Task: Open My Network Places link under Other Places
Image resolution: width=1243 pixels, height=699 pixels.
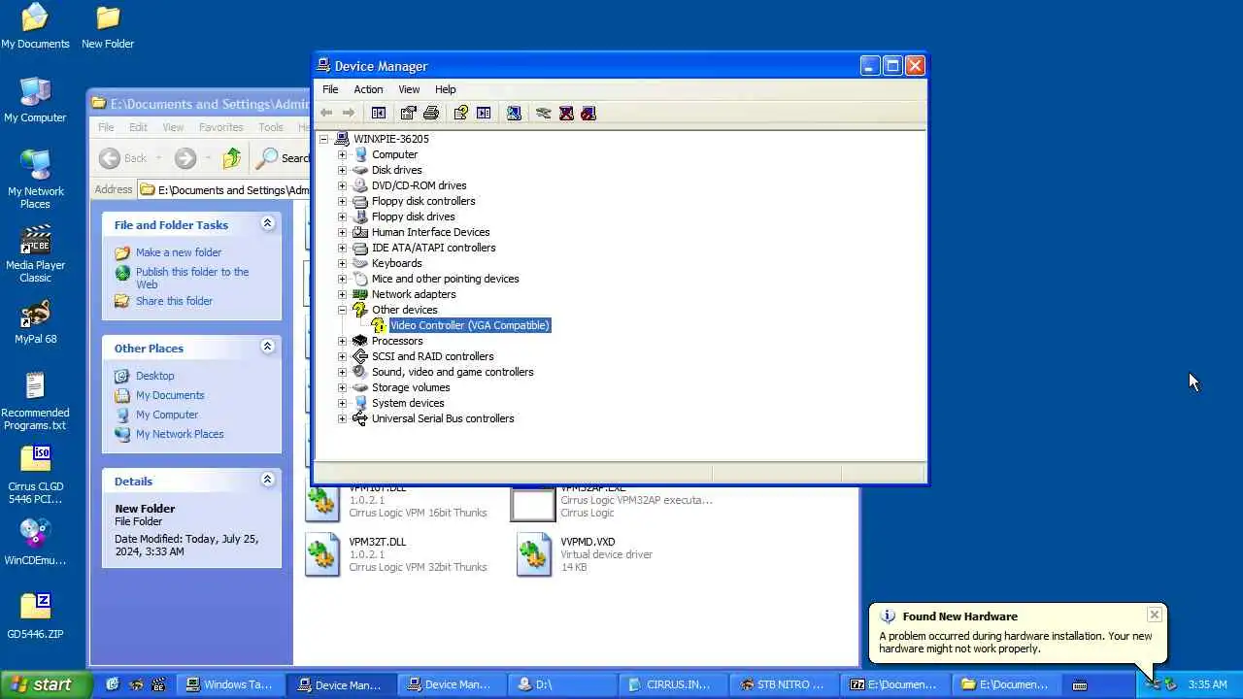Action: coord(180,434)
